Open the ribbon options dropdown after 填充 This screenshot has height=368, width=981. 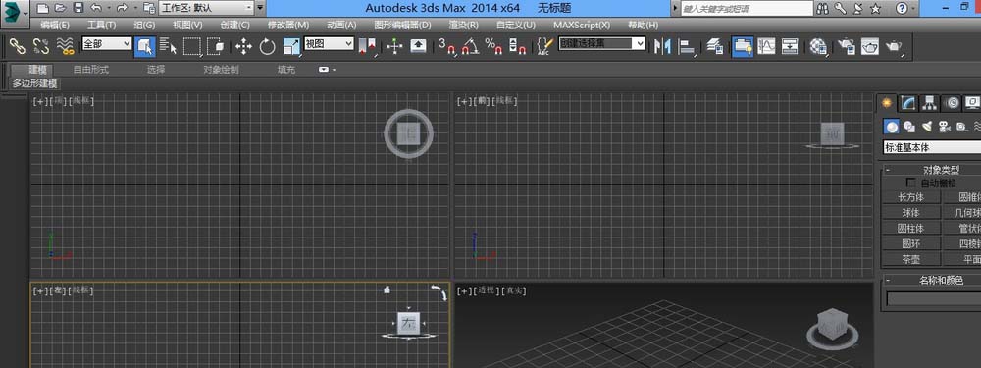328,70
